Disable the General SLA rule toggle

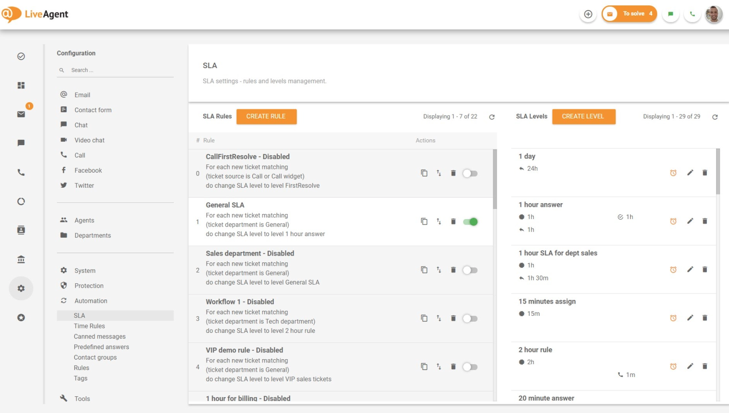[470, 222]
